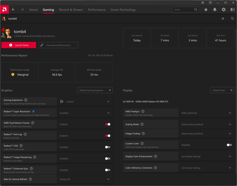Click Tune Game Performance button

point(58,45)
